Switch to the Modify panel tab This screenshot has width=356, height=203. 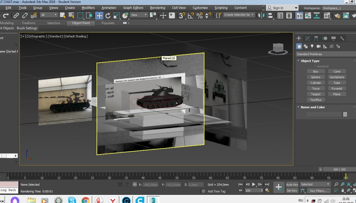pos(307,38)
